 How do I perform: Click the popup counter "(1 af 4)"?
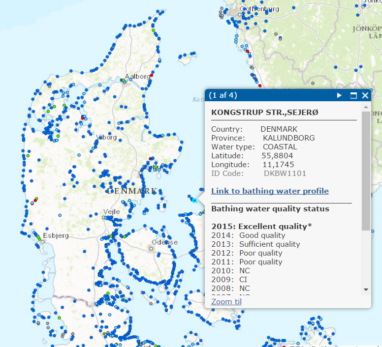coord(223,95)
